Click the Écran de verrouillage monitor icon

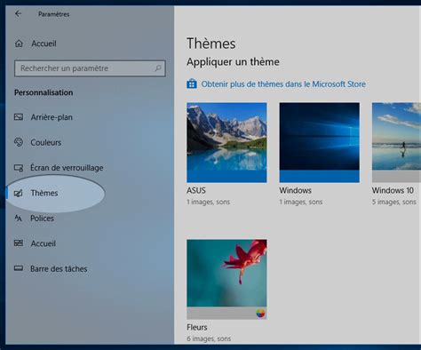[x=19, y=168]
